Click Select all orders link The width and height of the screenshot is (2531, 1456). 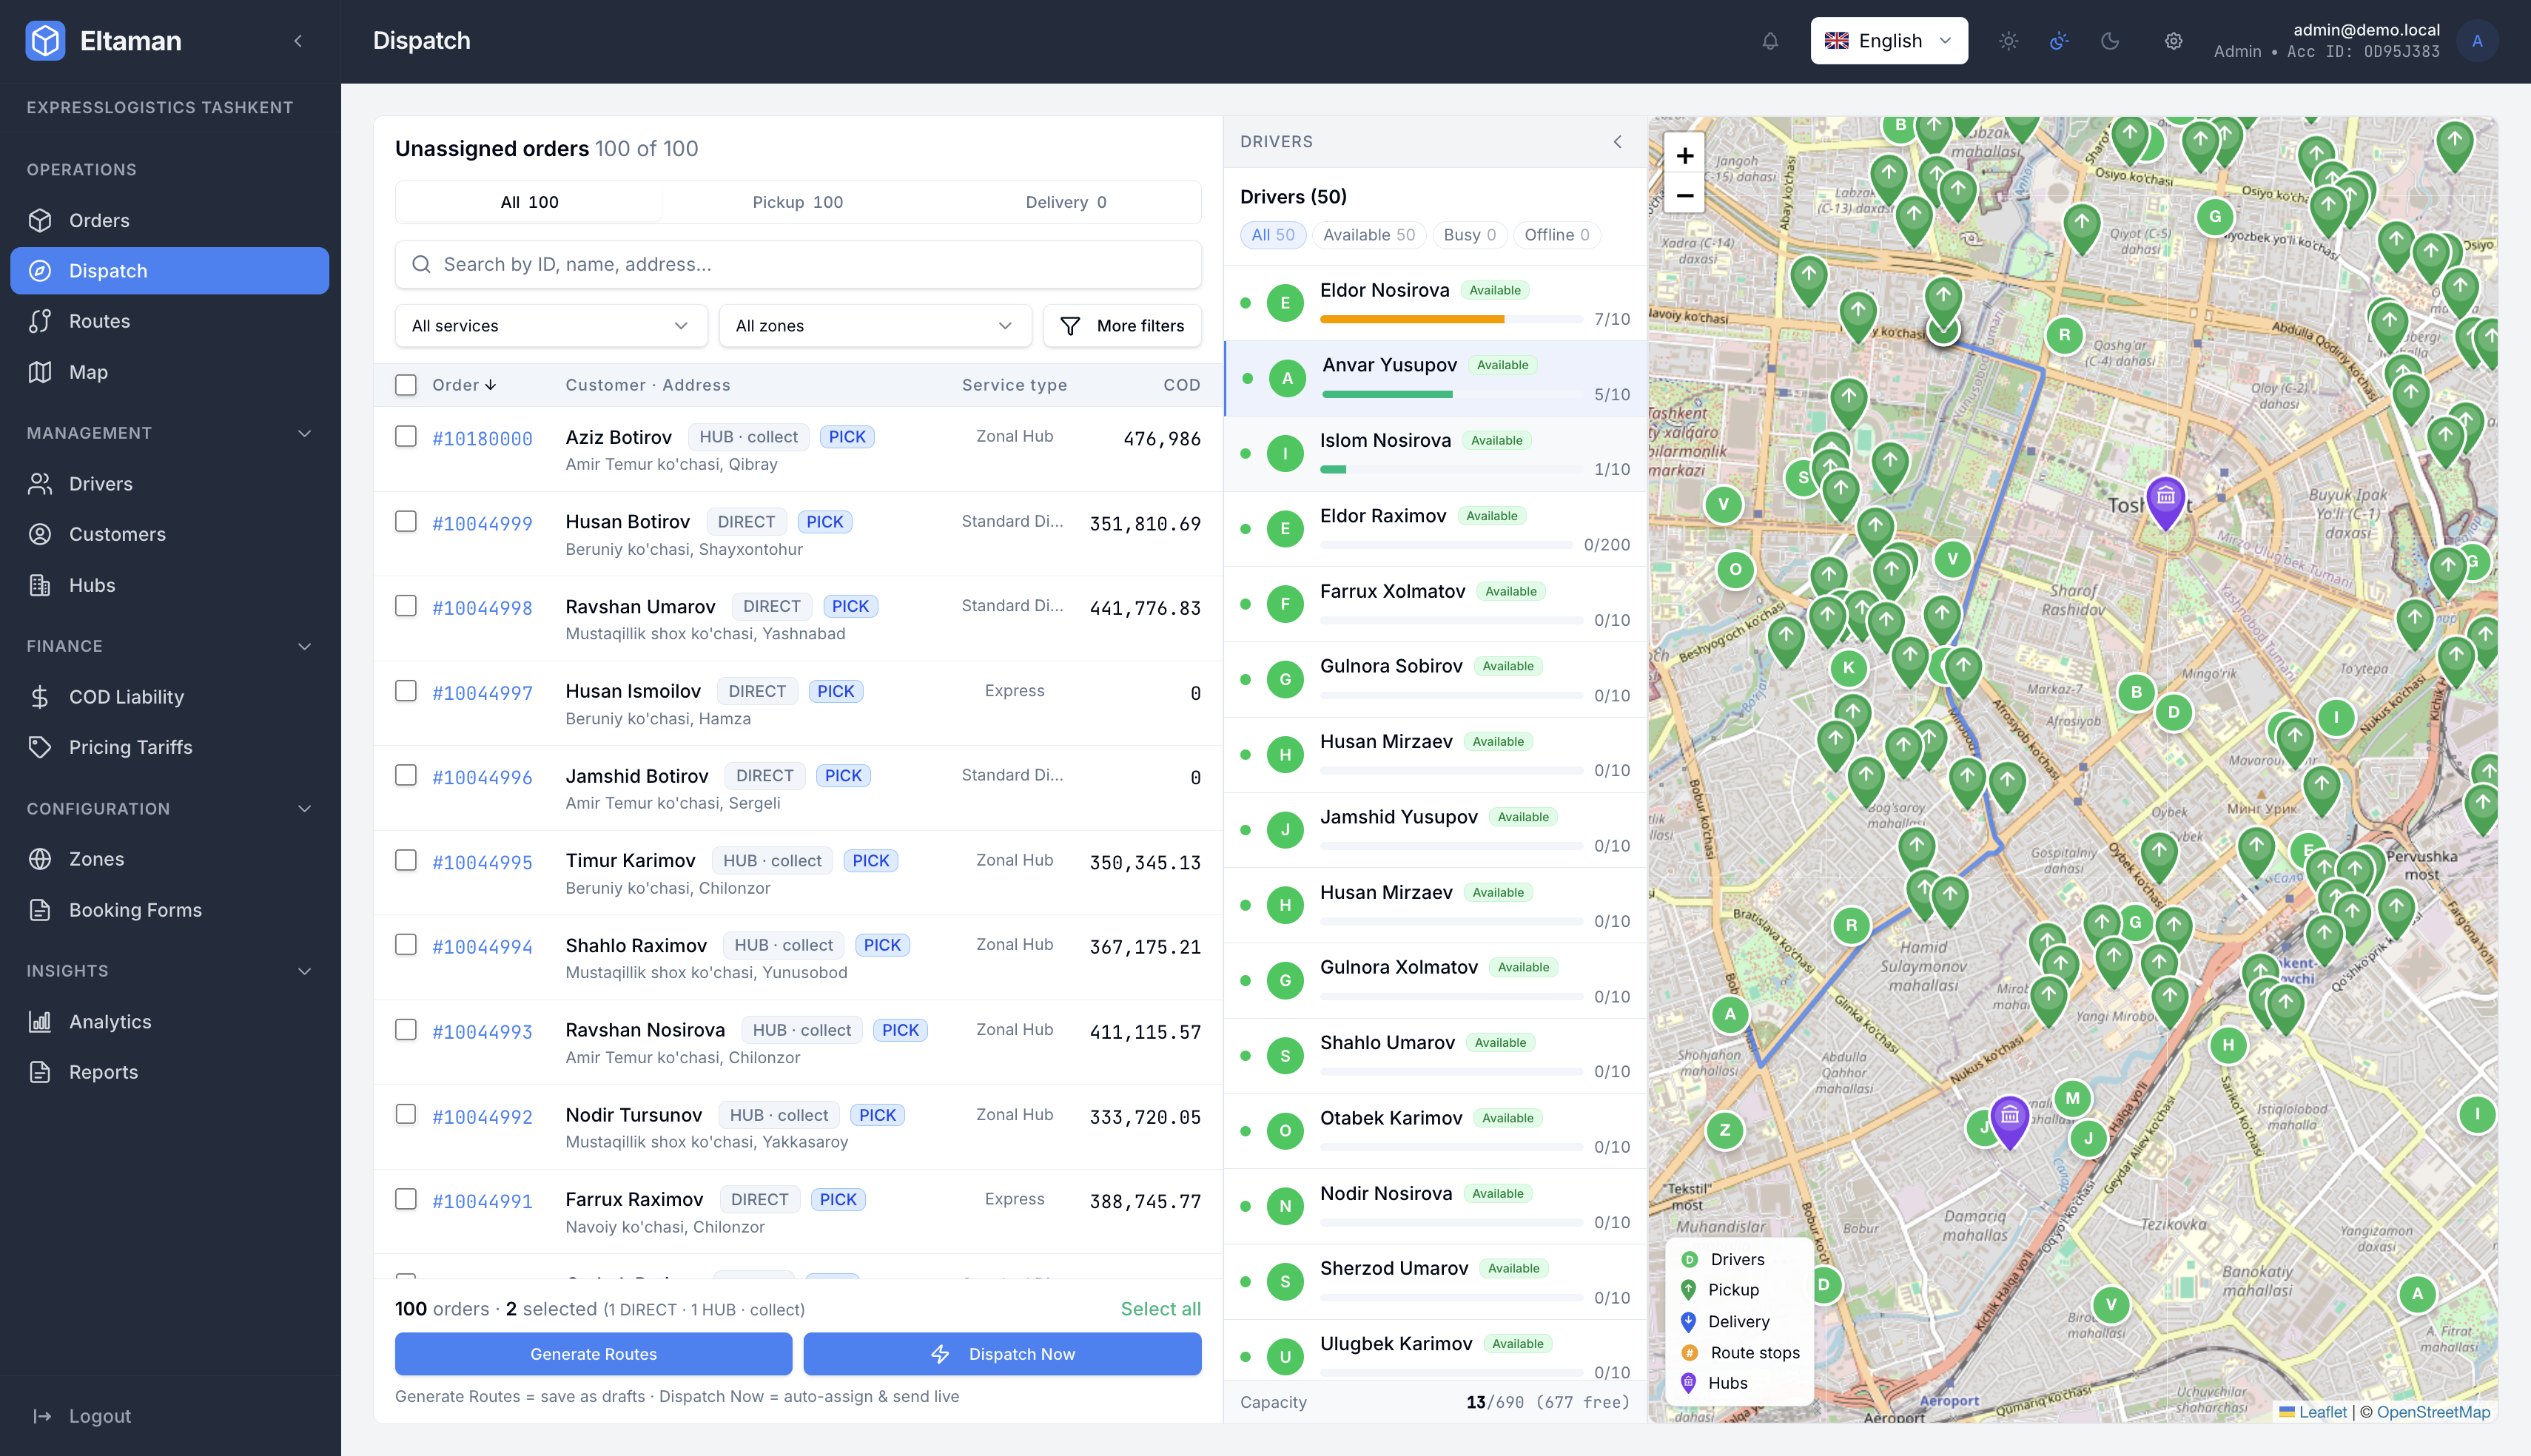pyautogui.click(x=1160, y=1309)
